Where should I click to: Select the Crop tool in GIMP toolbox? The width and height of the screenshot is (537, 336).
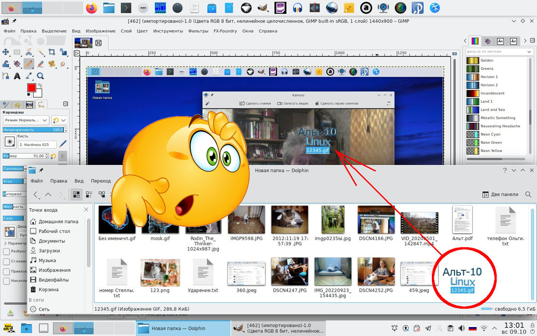click(x=52, y=52)
